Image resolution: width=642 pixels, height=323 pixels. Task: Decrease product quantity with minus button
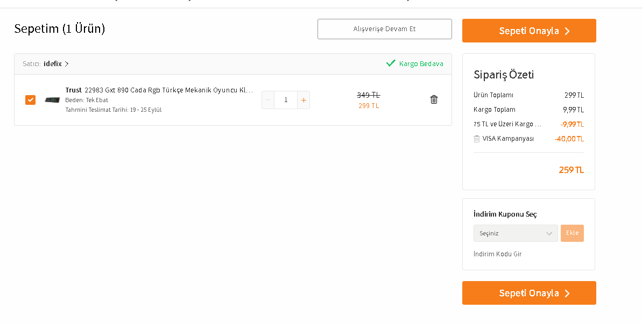(x=268, y=100)
